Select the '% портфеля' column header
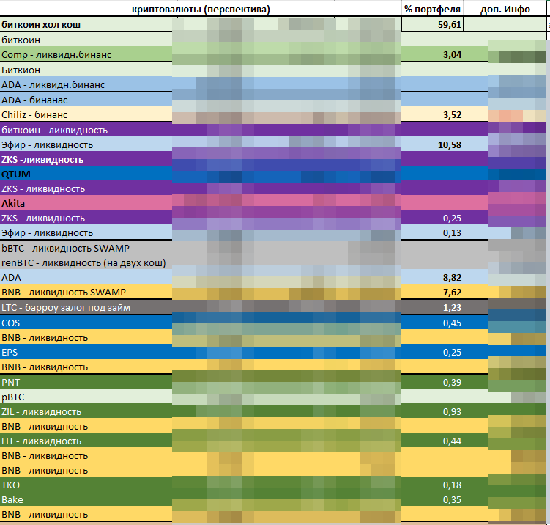Screen dimensions: 550x525 click(432, 9)
